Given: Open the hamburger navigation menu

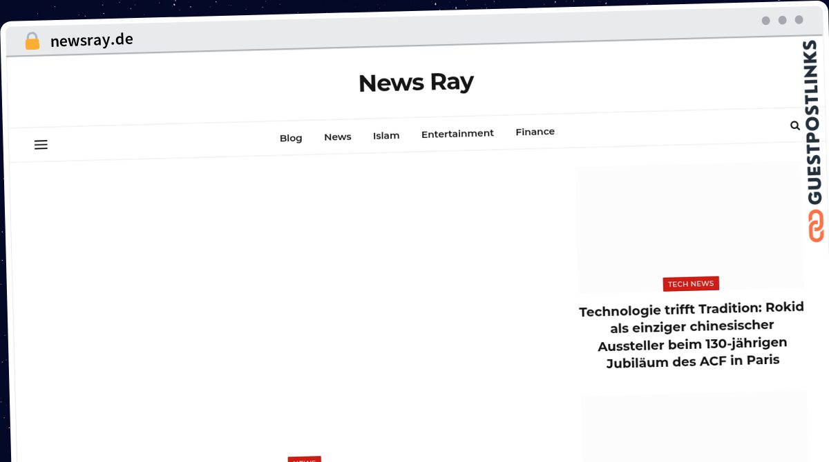Looking at the screenshot, I should pyautogui.click(x=41, y=145).
